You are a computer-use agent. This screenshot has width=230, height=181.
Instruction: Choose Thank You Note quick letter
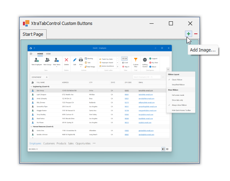tap(106, 59)
